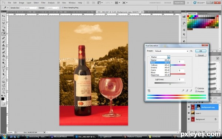Choose Reds from the channel list
Screen dimensions: 222x139
(160, 63)
